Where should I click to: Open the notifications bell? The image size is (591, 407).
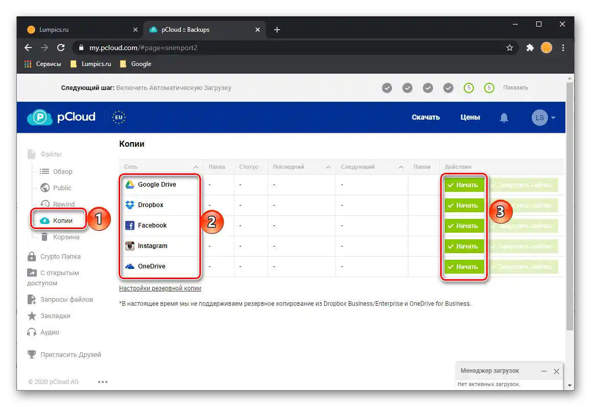[x=504, y=118]
